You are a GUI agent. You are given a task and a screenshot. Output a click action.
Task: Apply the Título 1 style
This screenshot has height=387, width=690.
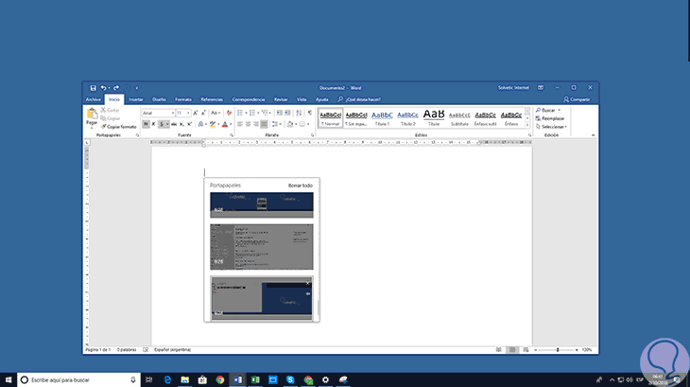(382, 117)
